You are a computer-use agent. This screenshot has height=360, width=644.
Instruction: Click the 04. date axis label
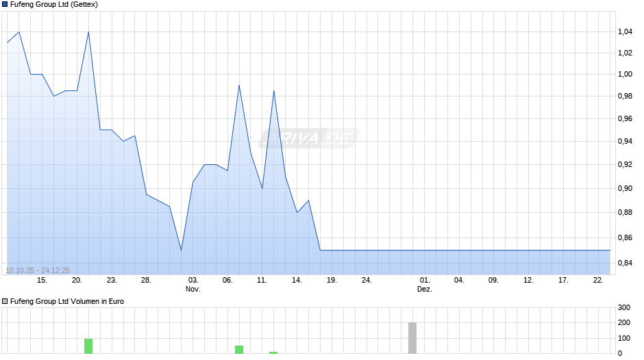459,281
